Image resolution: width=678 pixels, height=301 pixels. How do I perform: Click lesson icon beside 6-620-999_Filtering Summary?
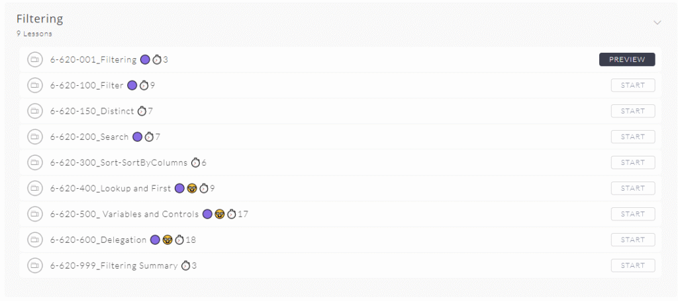point(34,265)
